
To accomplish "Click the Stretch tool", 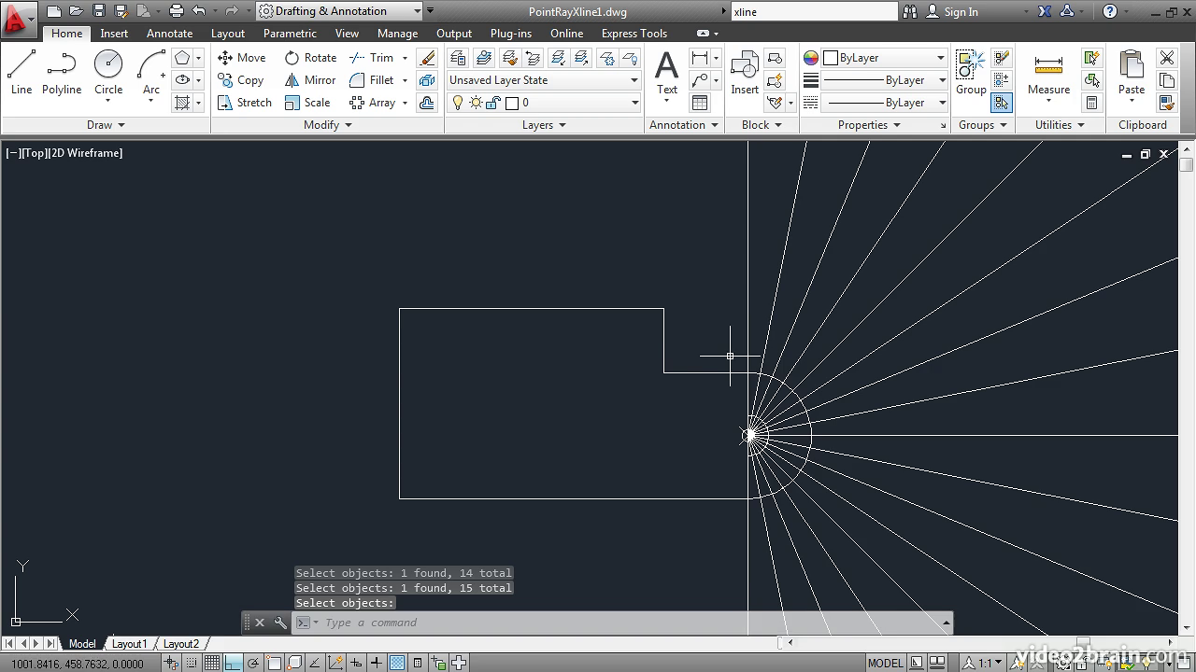I will coord(244,103).
